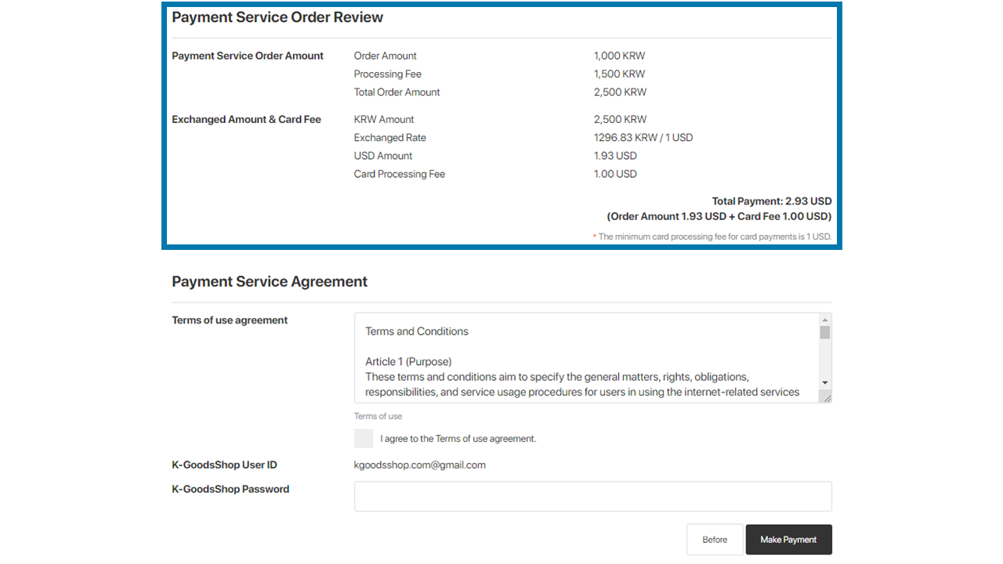The width and height of the screenshot is (1003, 564).
Task: Click the 'I agree to the Terms' label
Action: (x=458, y=439)
